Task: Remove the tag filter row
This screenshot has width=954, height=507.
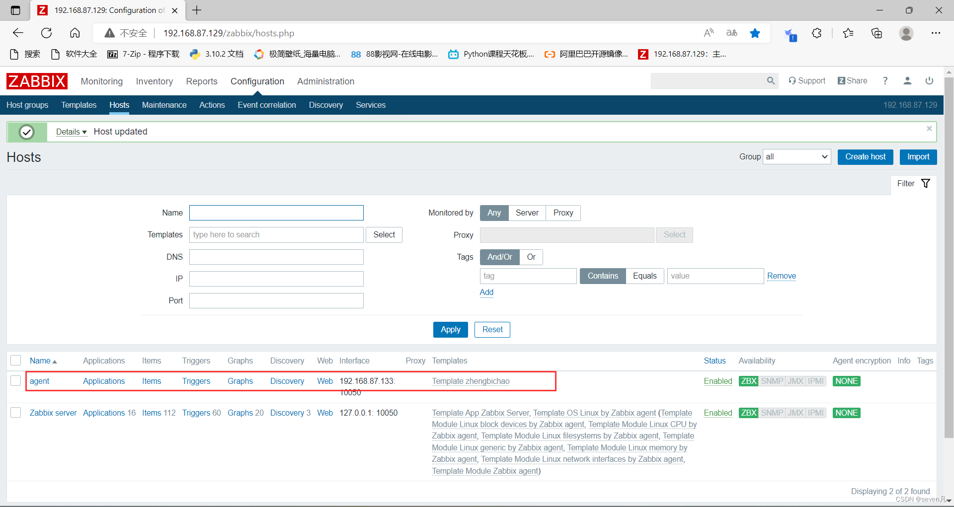Action: pyautogui.click(x=782, y=276)
